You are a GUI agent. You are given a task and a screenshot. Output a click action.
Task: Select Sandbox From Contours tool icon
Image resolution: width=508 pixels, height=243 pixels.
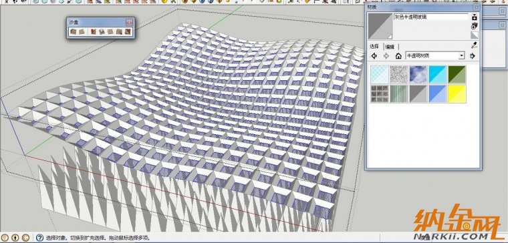coord(74,31)
